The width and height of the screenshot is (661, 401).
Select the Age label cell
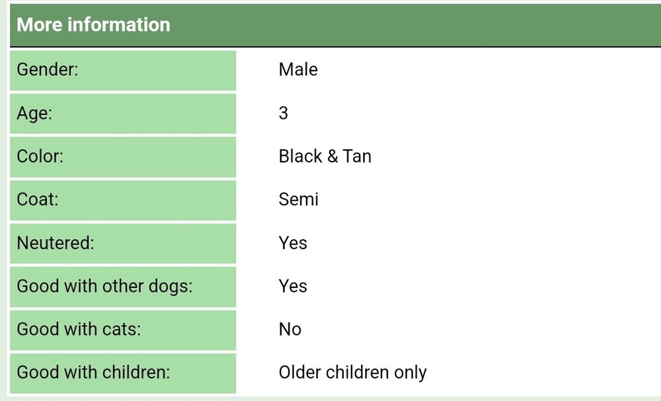[x=123, y=114]
